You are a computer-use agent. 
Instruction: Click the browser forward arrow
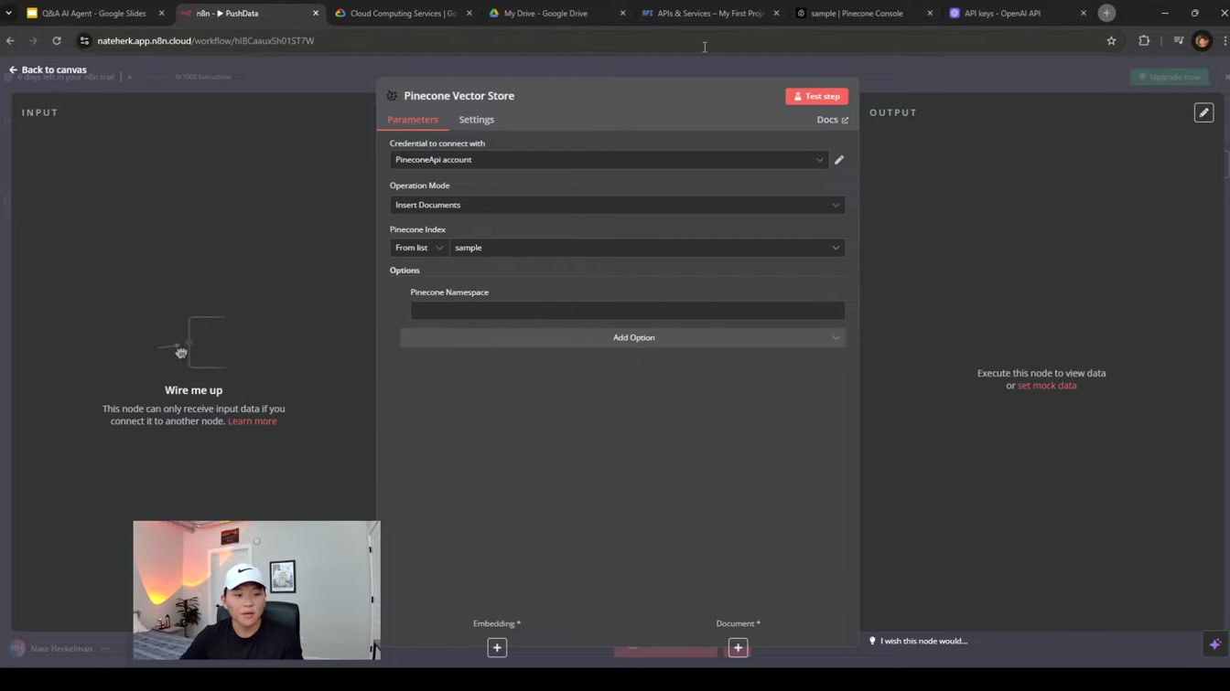33,41
